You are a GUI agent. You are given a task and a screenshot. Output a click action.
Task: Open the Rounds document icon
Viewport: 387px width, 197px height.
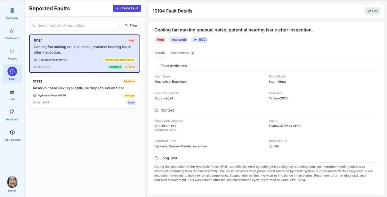tap(12, 51)
